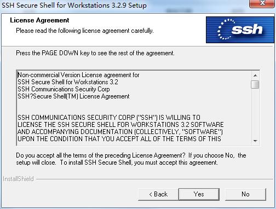
Task: Click the license text scrollbar thumb
Action: click(255, 84)
